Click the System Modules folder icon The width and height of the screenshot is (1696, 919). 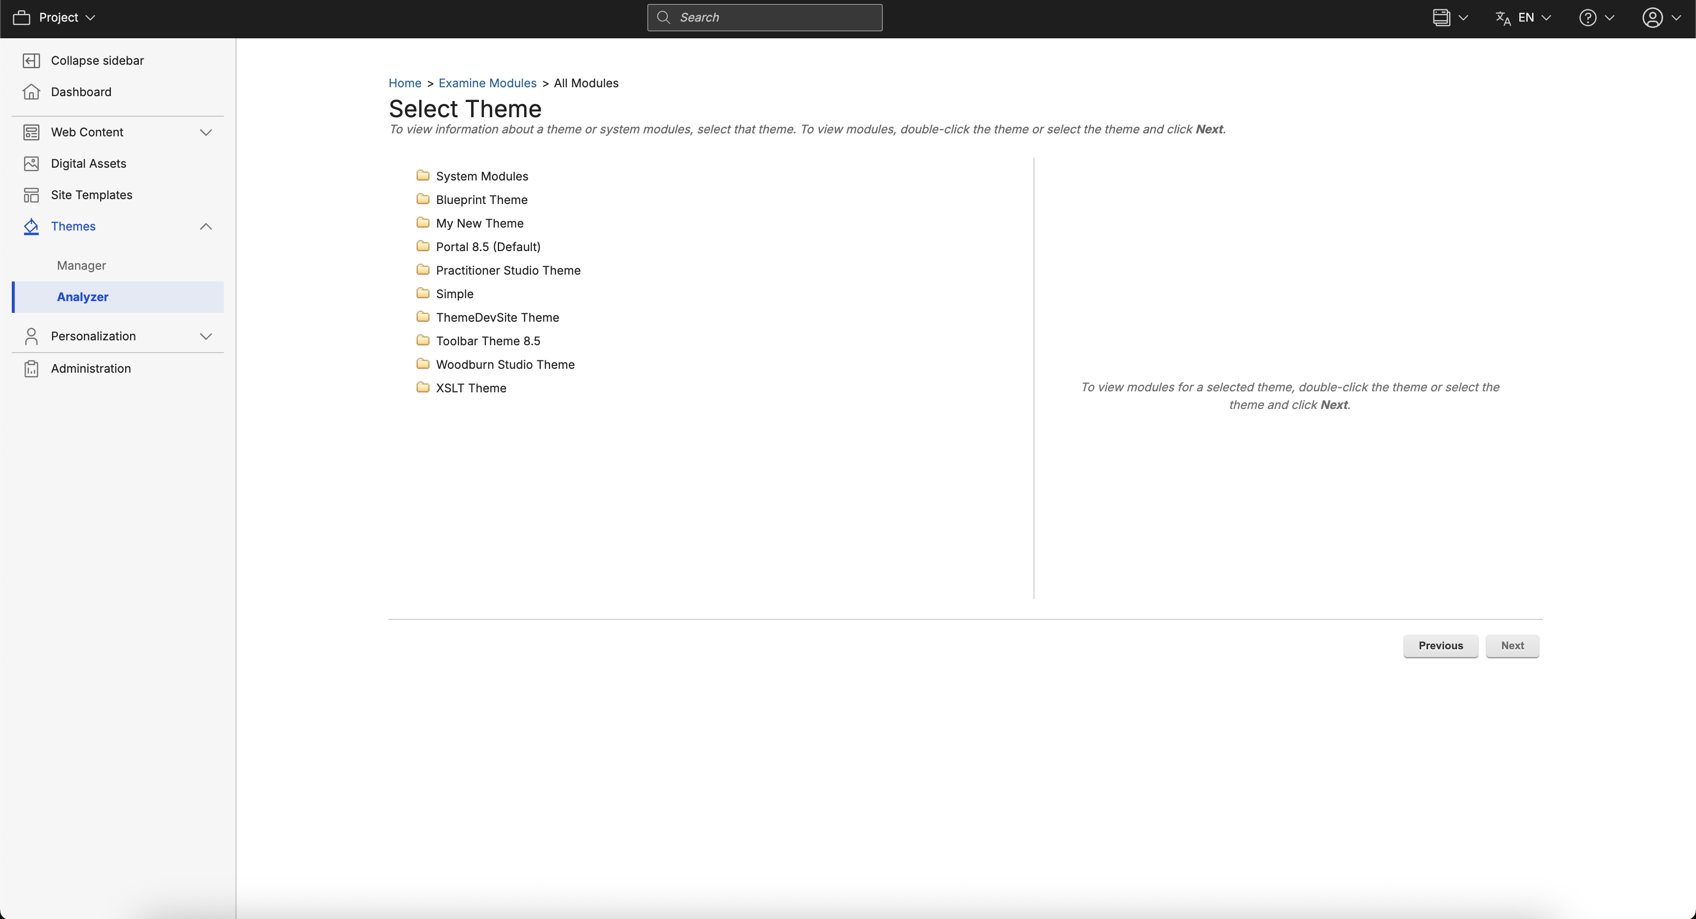[423, 176]
